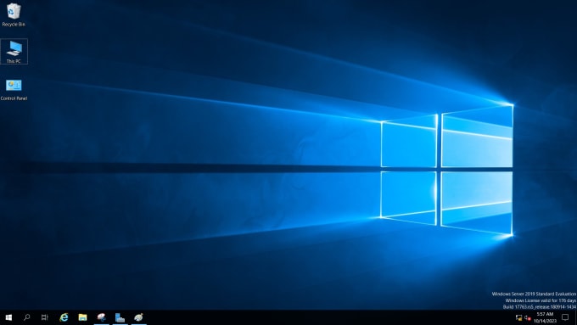Open taskbar search magnifier
Viewport: 577px width, 325px height.
click(26, 317)
